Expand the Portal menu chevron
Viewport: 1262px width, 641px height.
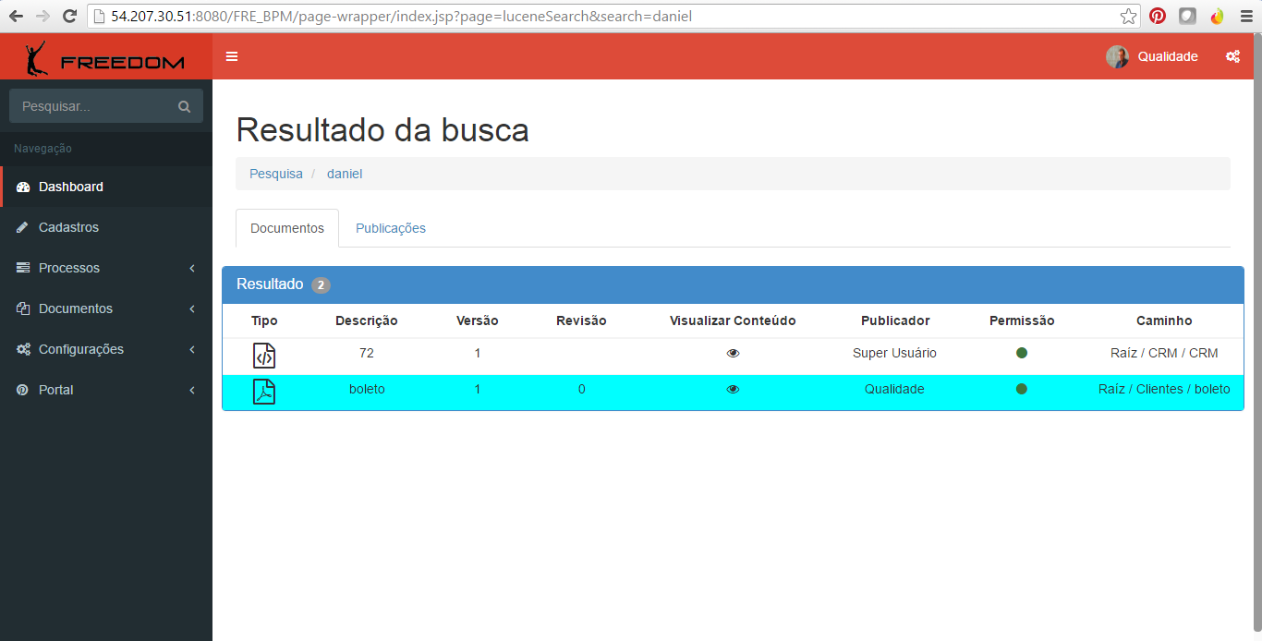click(x=192, y=390)
